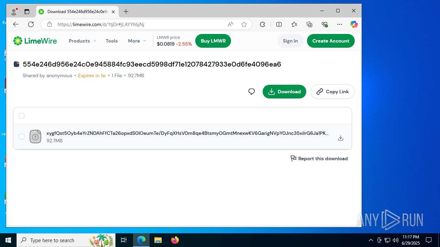Open the volume tray icon

tap(396, 240)
